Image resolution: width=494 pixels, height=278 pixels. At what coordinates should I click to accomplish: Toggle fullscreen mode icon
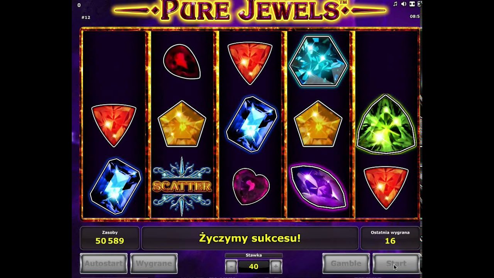tap(412, 4)
